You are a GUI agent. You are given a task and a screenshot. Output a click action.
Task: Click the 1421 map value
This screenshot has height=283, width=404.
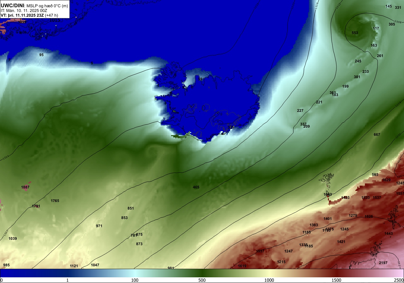click(x=341, y=242)
